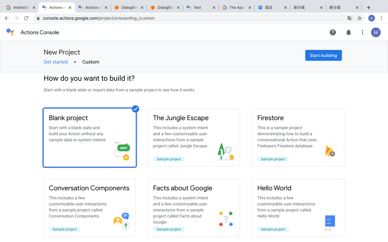Choose the Firestore sample project card
The width and height of the screenshot is (388, 242).
pos(298,138)
